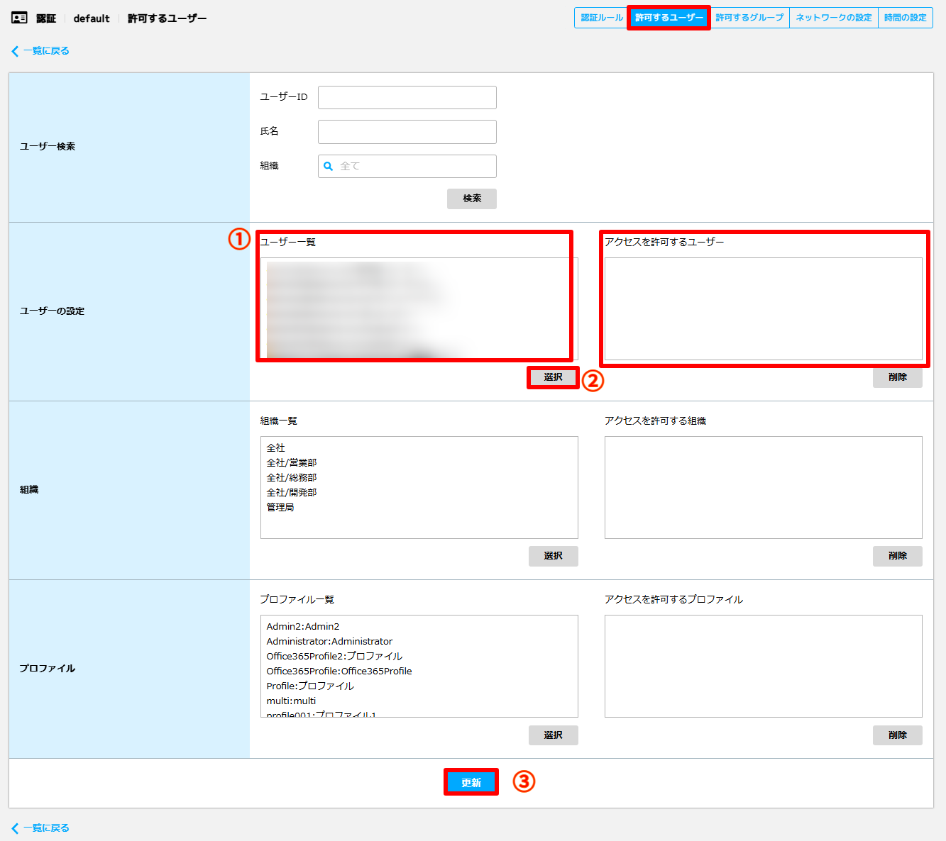Click 削除 under アクセスを許可するプロファイル
The image size is (946, 841).
point(898,735)
